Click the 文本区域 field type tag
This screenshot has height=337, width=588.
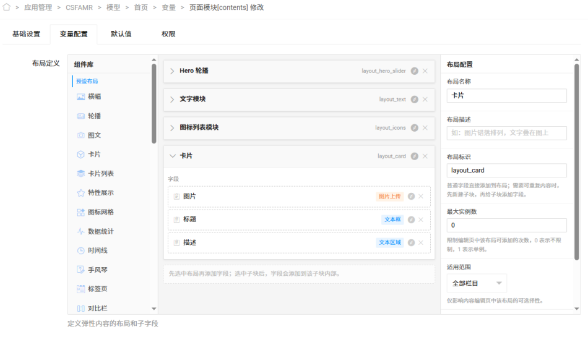click(x=389, y=242)
